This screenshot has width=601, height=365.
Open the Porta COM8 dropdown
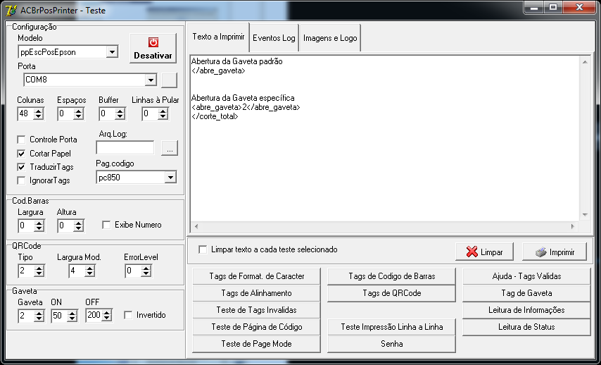click(x=151, y=80)
